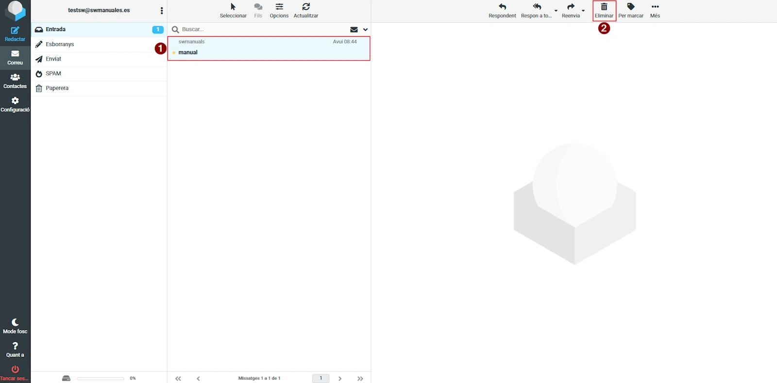Image resolution: width=777 pixels, height=383 pixels.
Task: Click the Respondent reply icon
Action: [502, 7]
